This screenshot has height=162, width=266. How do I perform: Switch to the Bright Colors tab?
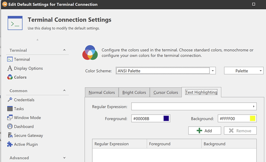(134, 93)
